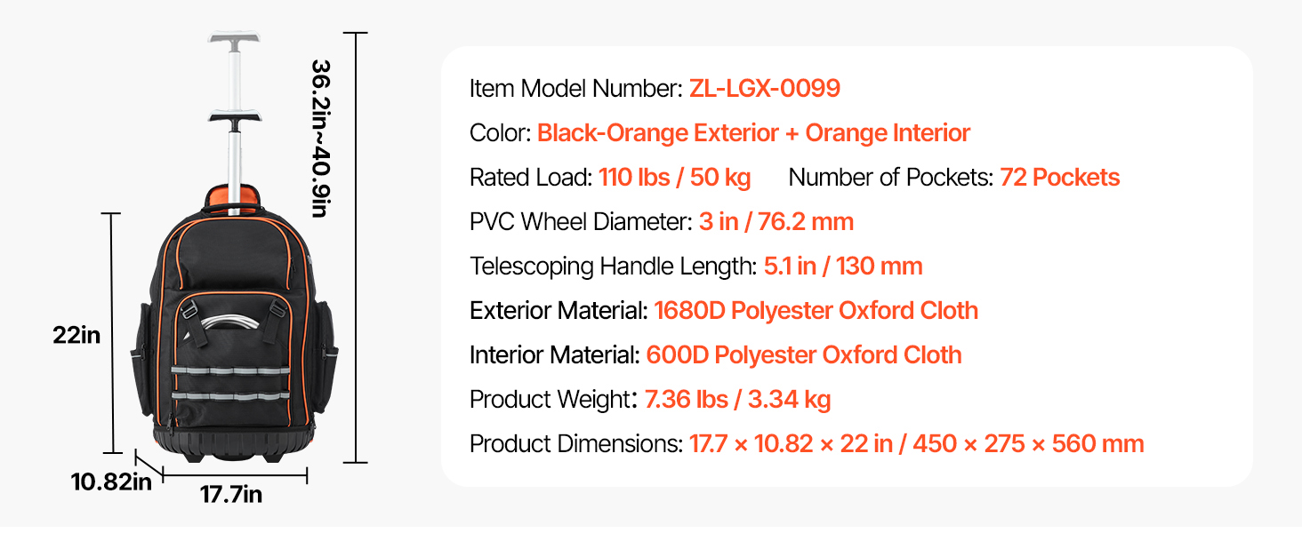Select the 600D Polyester Oxford Cloth text
Screen dimensions: 1302x533
803,355
